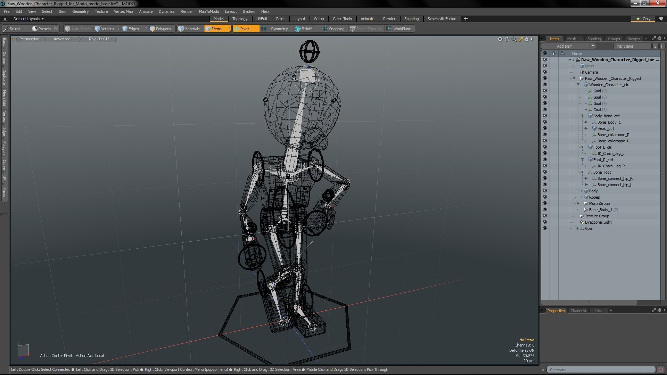Click the Items list horizontal scrollbar
The image size is (667, 375).
pos(589,302)
